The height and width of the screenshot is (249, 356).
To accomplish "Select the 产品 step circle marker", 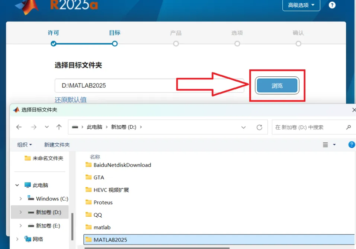I will [176, 43].
